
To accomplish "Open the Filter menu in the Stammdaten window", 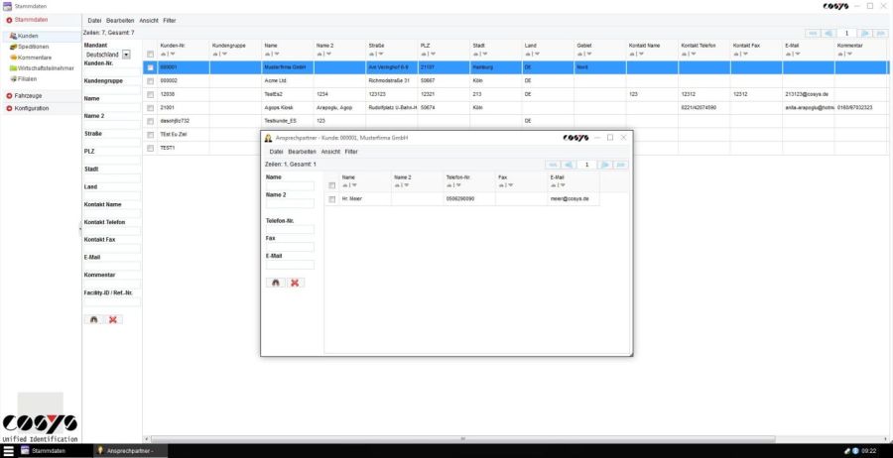I will pos(170,21).
